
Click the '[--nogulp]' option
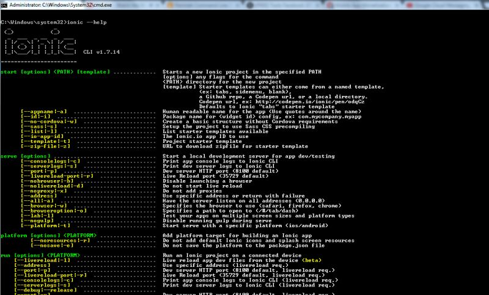[x=37, y=221]
